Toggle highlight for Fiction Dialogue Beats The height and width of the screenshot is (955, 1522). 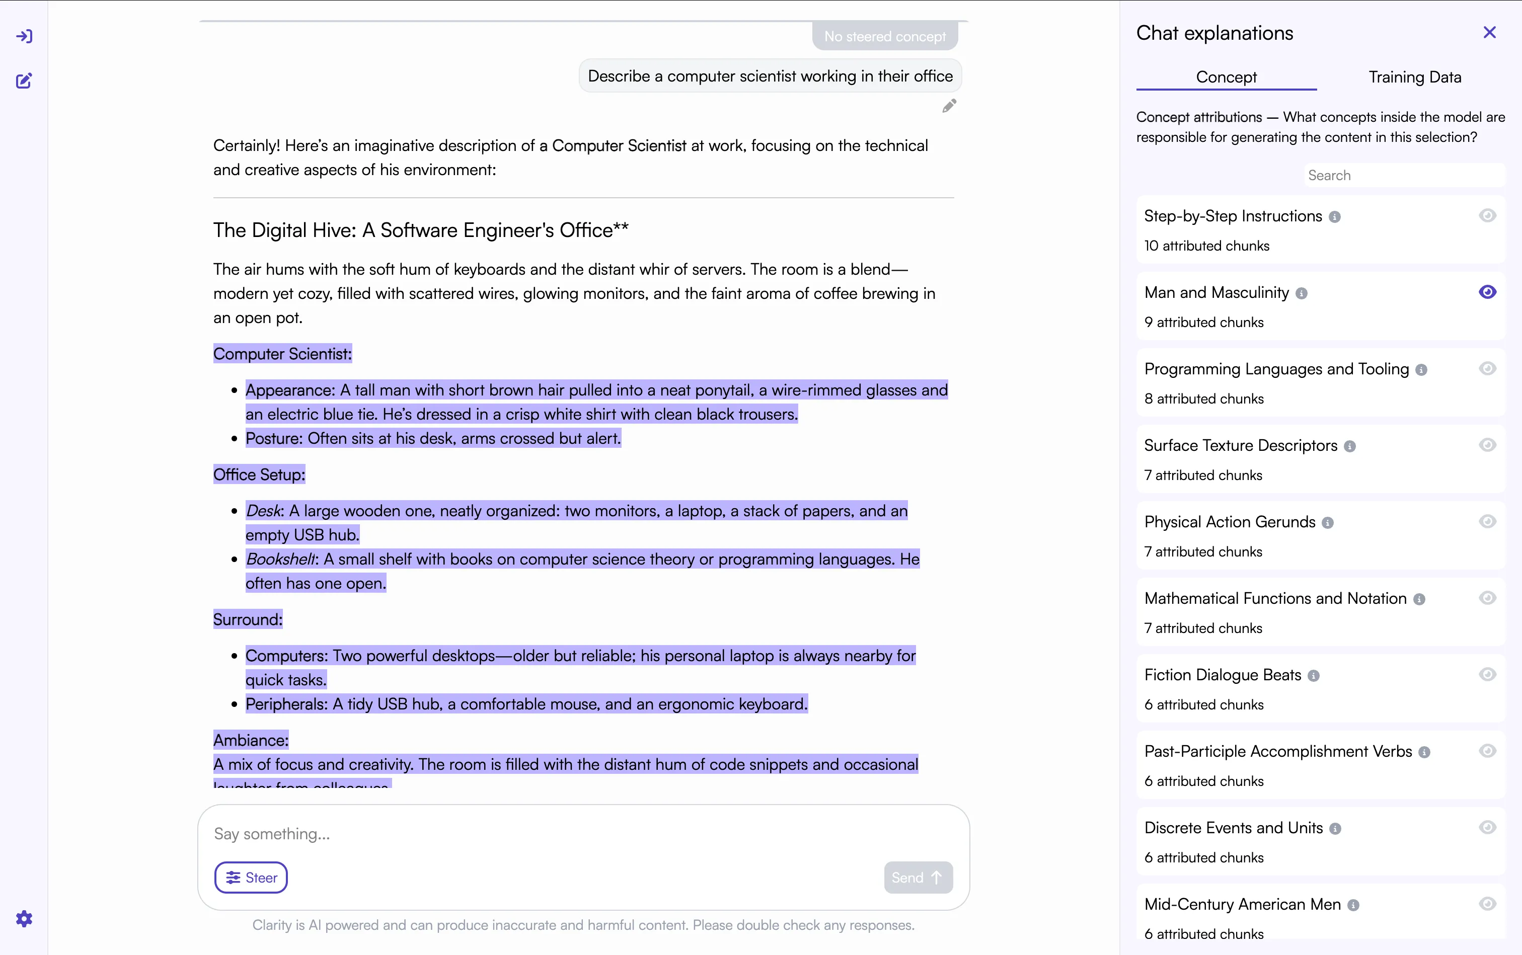pyautogui.click(x=1487, y=674)
